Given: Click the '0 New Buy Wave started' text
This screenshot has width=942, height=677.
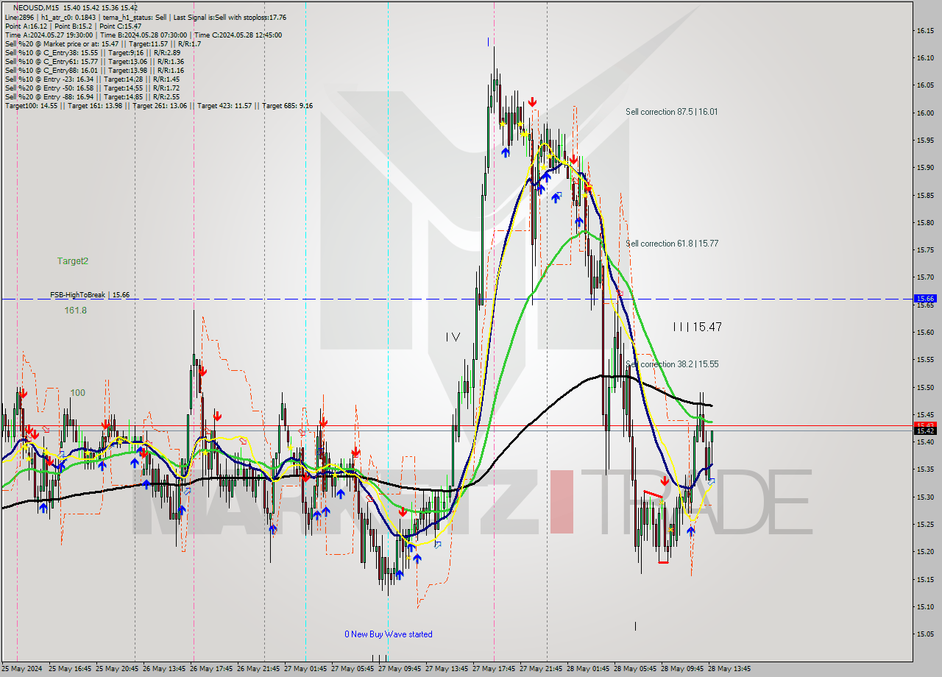Looking at the screenshot, I should click(x=389, y=634).
